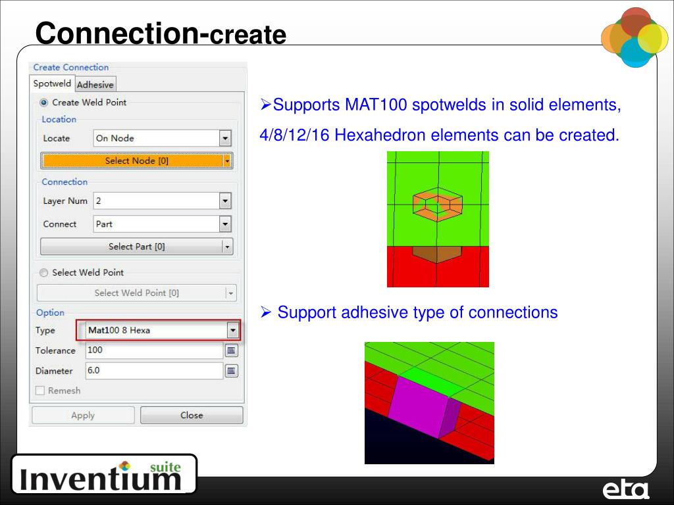Toggle the Remesh checkbox

pos(40,391)
